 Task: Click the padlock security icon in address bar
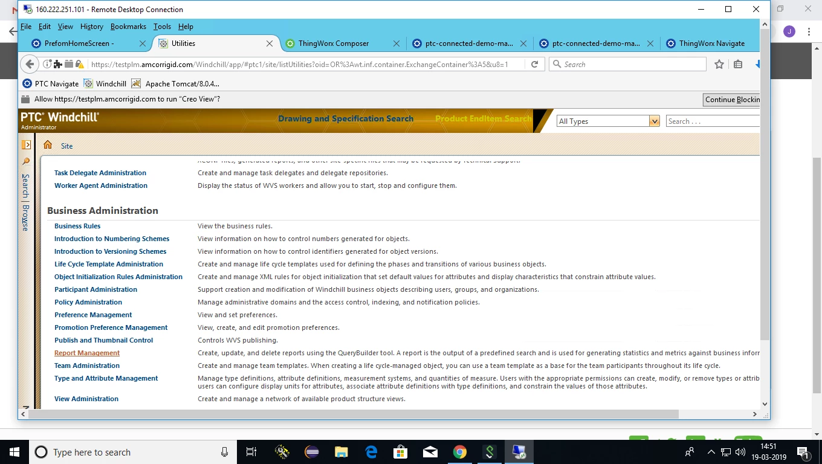(79, 64)
